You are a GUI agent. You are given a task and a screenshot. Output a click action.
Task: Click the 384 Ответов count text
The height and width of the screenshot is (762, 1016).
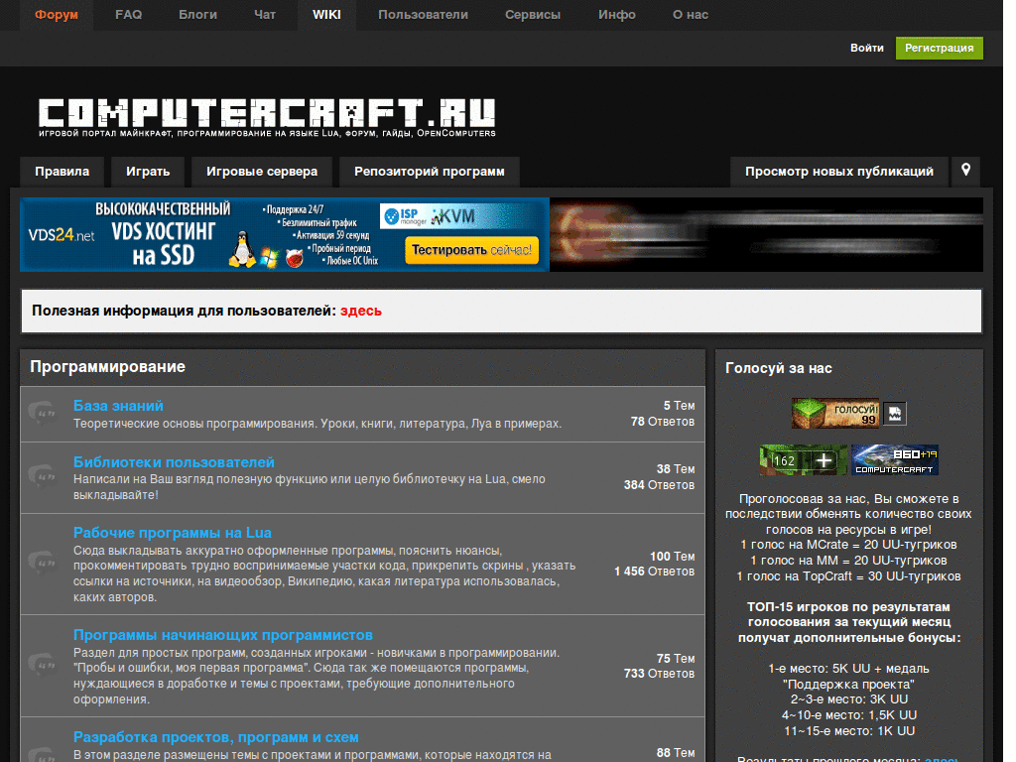(x=659, y=485)
